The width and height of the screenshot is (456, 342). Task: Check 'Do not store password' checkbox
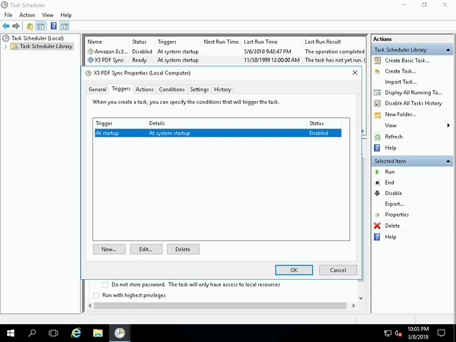(x=105, y=285)
